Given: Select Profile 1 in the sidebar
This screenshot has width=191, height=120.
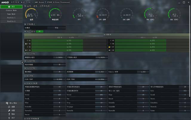Looking at the screenshot, I should click(x=12, y=18).
